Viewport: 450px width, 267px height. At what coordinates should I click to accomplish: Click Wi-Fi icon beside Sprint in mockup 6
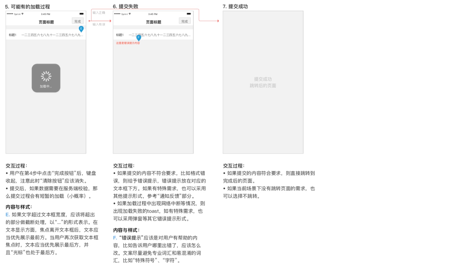[130, 14]
